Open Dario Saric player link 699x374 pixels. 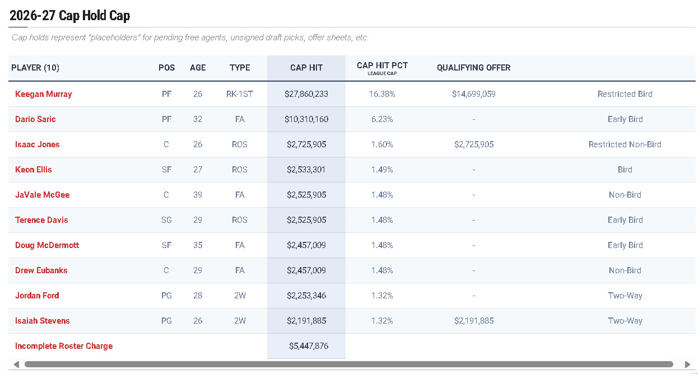coord(35,119)
